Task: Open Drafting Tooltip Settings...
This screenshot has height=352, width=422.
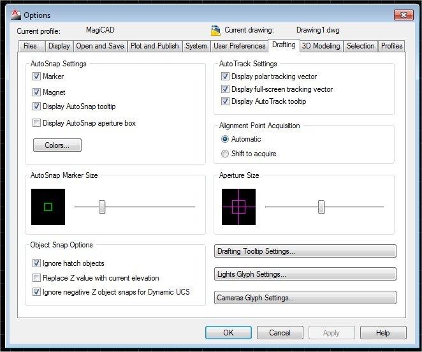Action: (305, 251)
